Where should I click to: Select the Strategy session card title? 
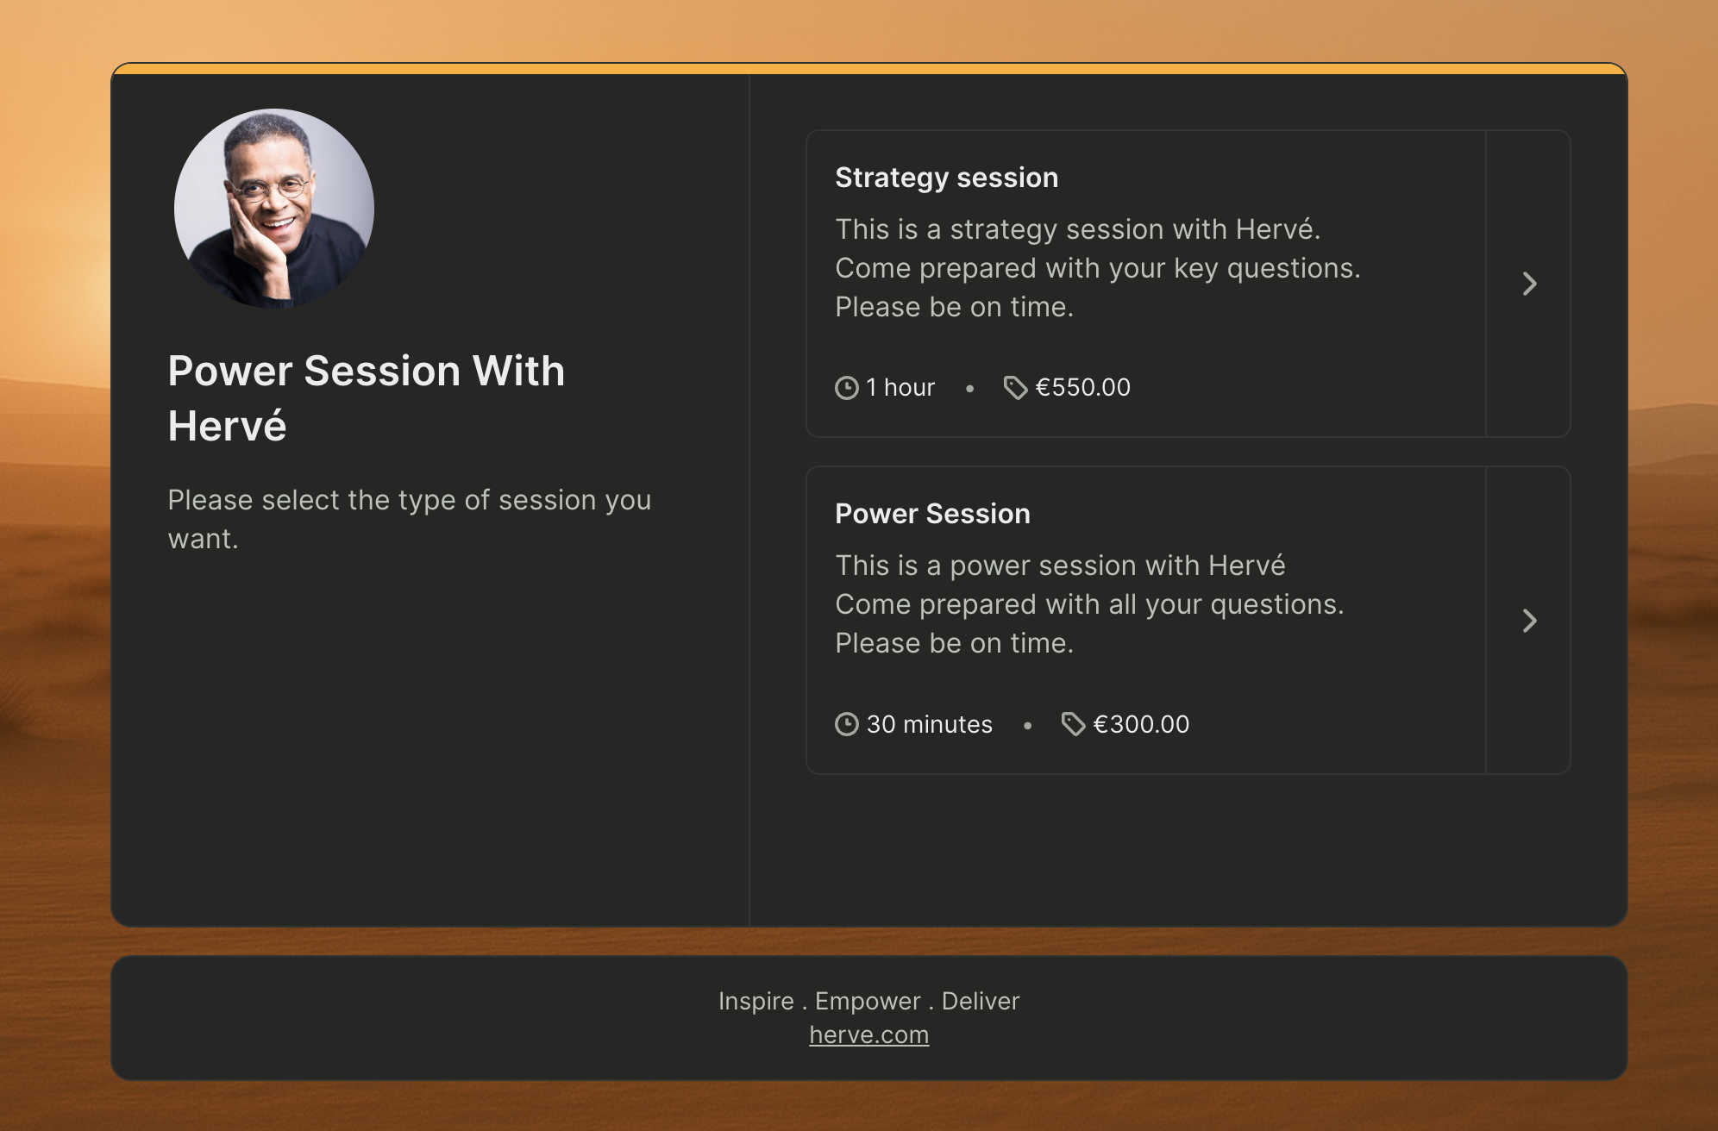click(x=946, y=178)
